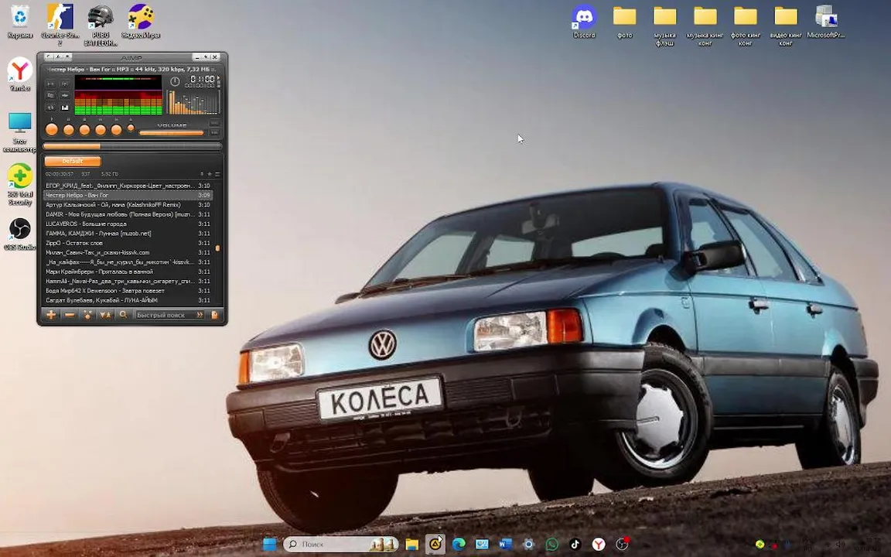
Task: Open Yandex browser desktop shortcut
Action: pos(20,74)
